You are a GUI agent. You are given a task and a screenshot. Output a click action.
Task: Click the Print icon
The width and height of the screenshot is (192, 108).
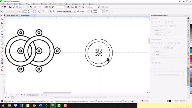[x=20, y=7]
